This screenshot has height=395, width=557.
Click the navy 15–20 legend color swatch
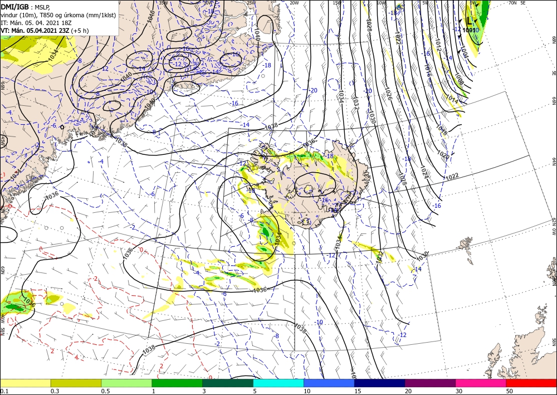click(380, 383)
